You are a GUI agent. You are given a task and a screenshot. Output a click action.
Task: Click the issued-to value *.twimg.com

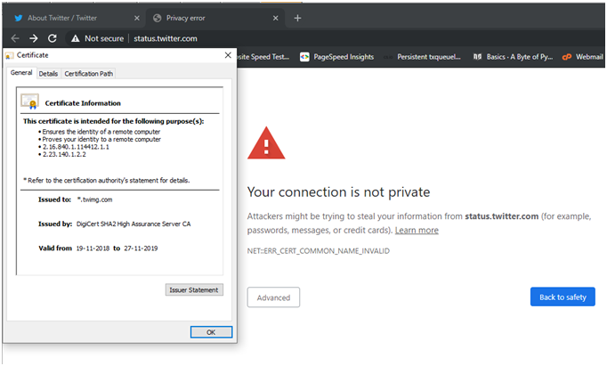click(95, 199)
